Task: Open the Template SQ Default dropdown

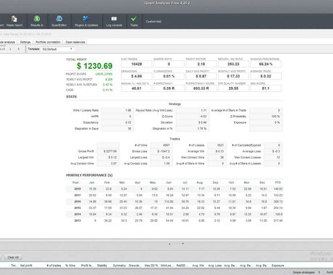Action: coord(57,49)
